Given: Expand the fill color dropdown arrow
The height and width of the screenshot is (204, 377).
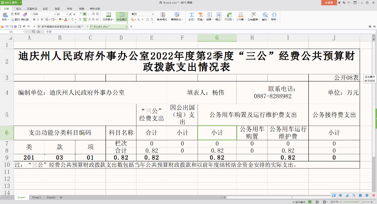Looking at the screenshot, I should tap(63, 20).
